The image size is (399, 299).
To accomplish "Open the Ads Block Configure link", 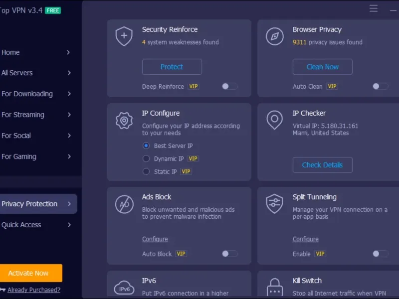I will [x=155, y=239].
